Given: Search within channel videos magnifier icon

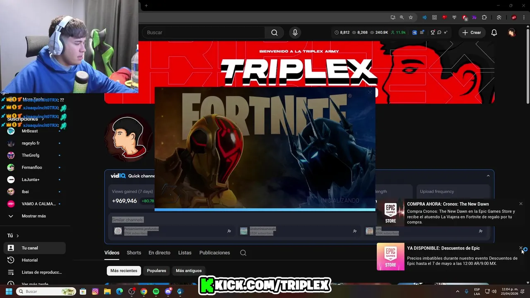Looking at the screenshot, I should click(x=243, y=253).
